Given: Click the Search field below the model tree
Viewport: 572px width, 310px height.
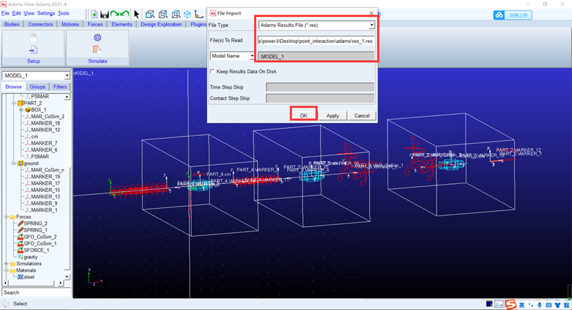Looking at the screenshot, I should click(36, 293).
